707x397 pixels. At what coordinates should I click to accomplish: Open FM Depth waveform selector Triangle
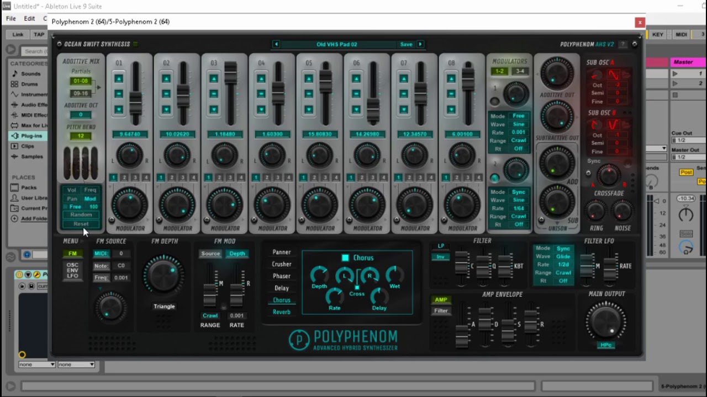tap(164, 307)
